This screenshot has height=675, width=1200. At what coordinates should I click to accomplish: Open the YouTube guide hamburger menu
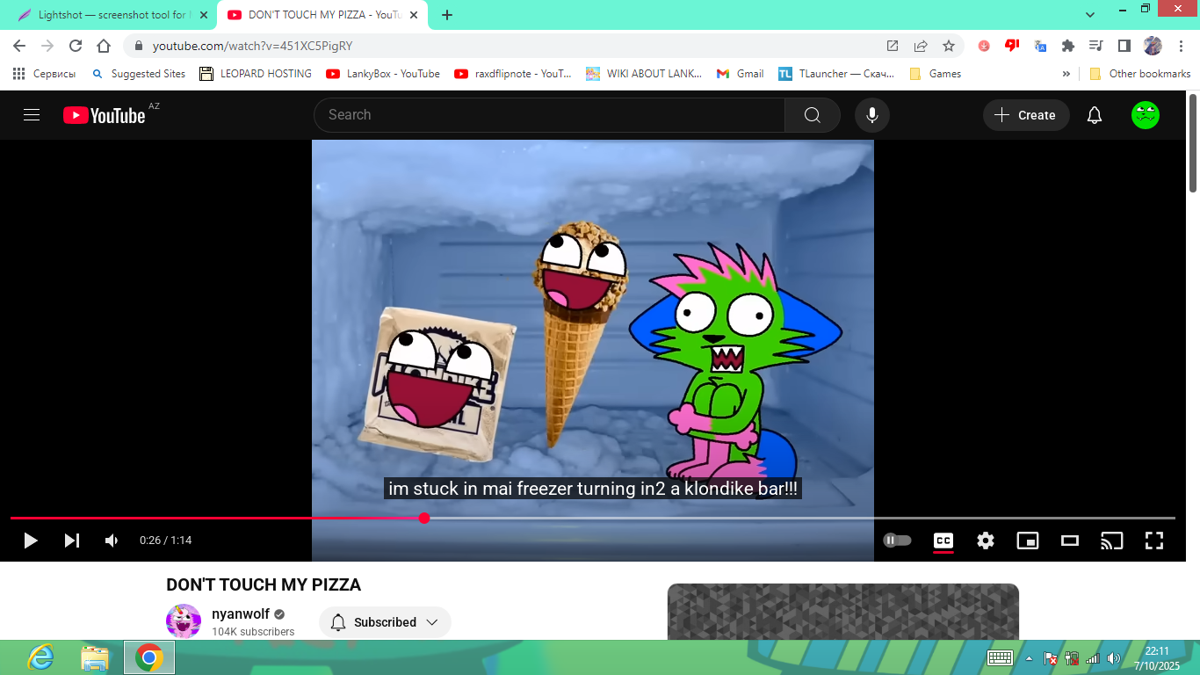32,115
